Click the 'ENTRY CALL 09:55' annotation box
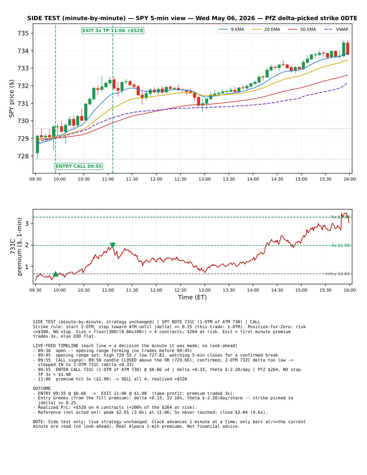The width and height of the screenshot is (367, 475). 79,166
